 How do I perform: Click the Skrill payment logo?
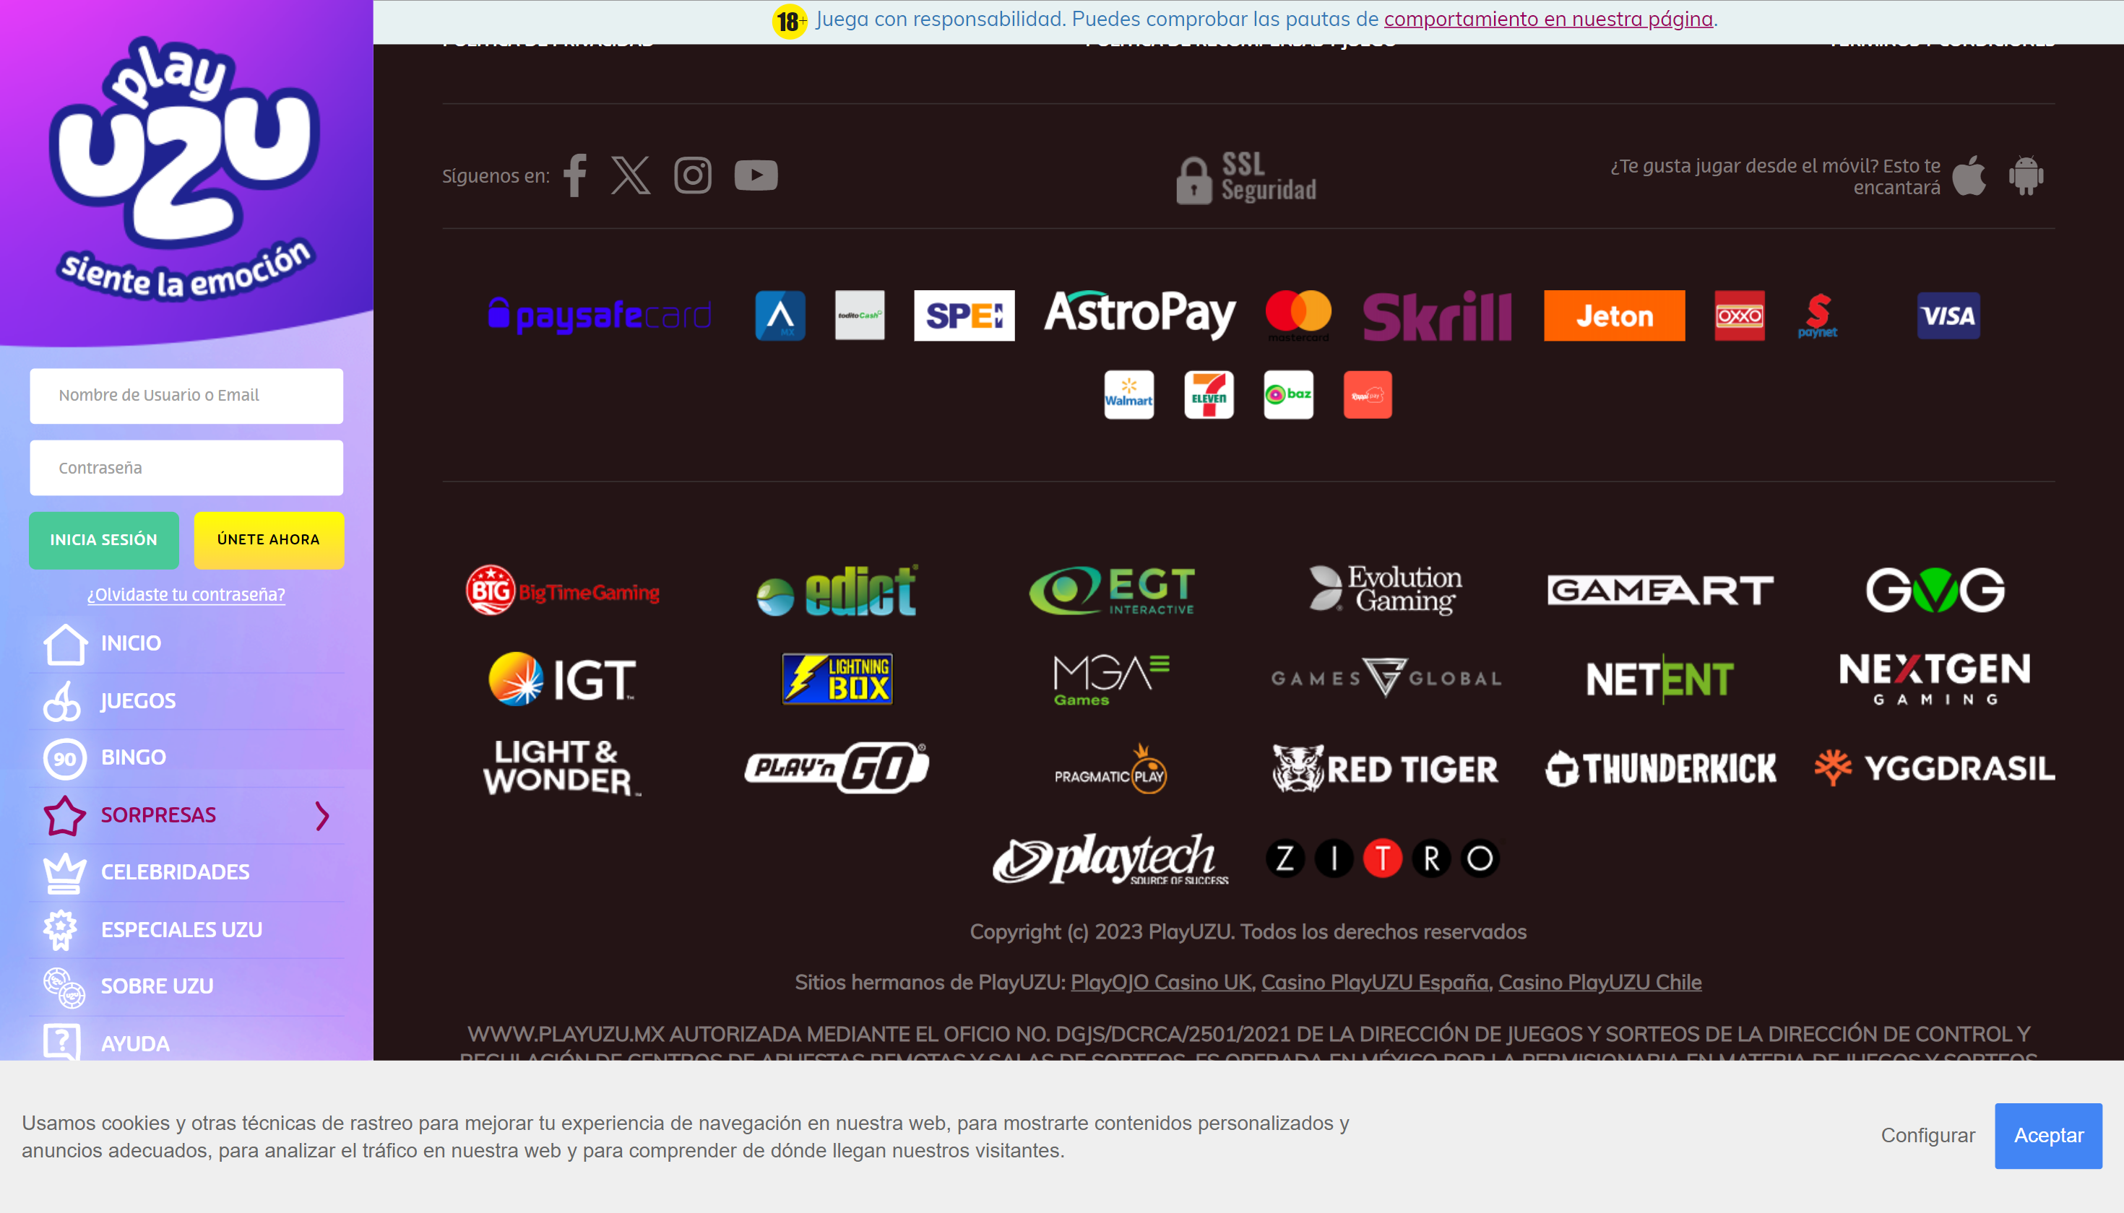(x=1437, y=316)
